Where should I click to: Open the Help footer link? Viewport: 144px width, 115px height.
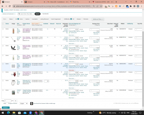[5, 103]
